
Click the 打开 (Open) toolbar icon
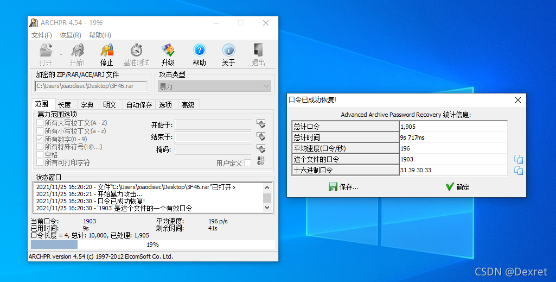coord(46,51)
